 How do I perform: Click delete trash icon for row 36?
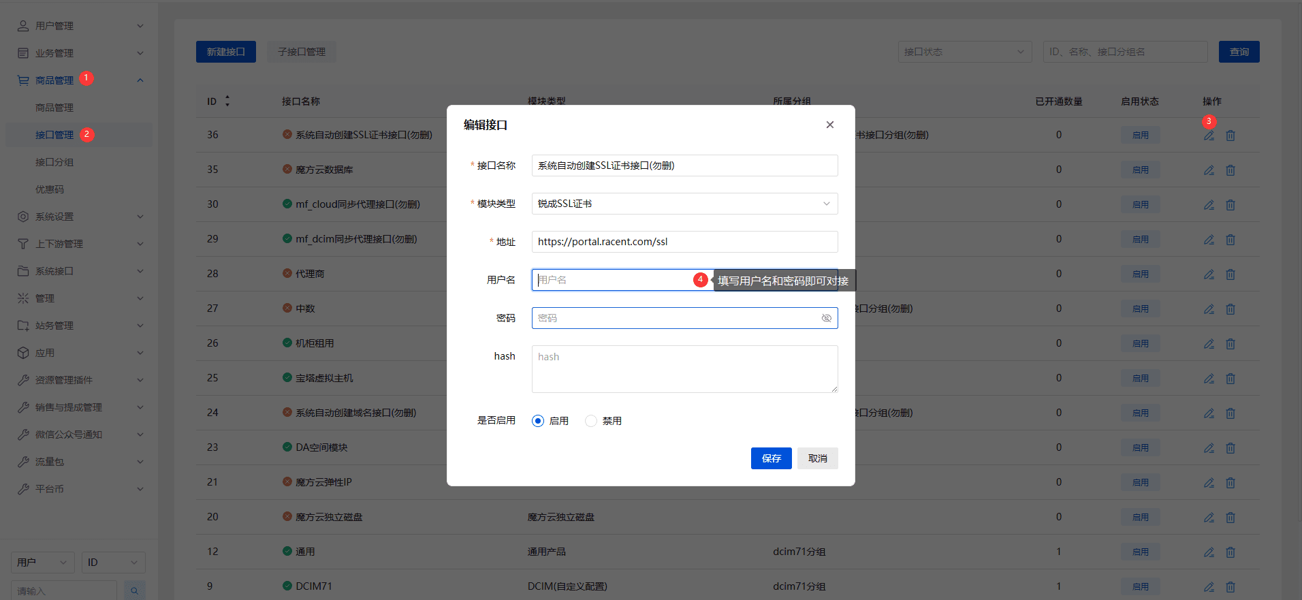(x=1230, y=136)
